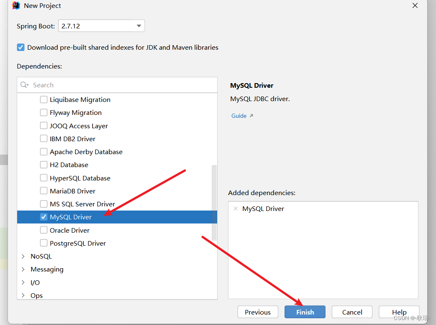Tick the IBM DB2 Driver checkbox
Image resolution: width=436 pixels, height=325 pixels.
pyautogui.click(x=44, y=139)
